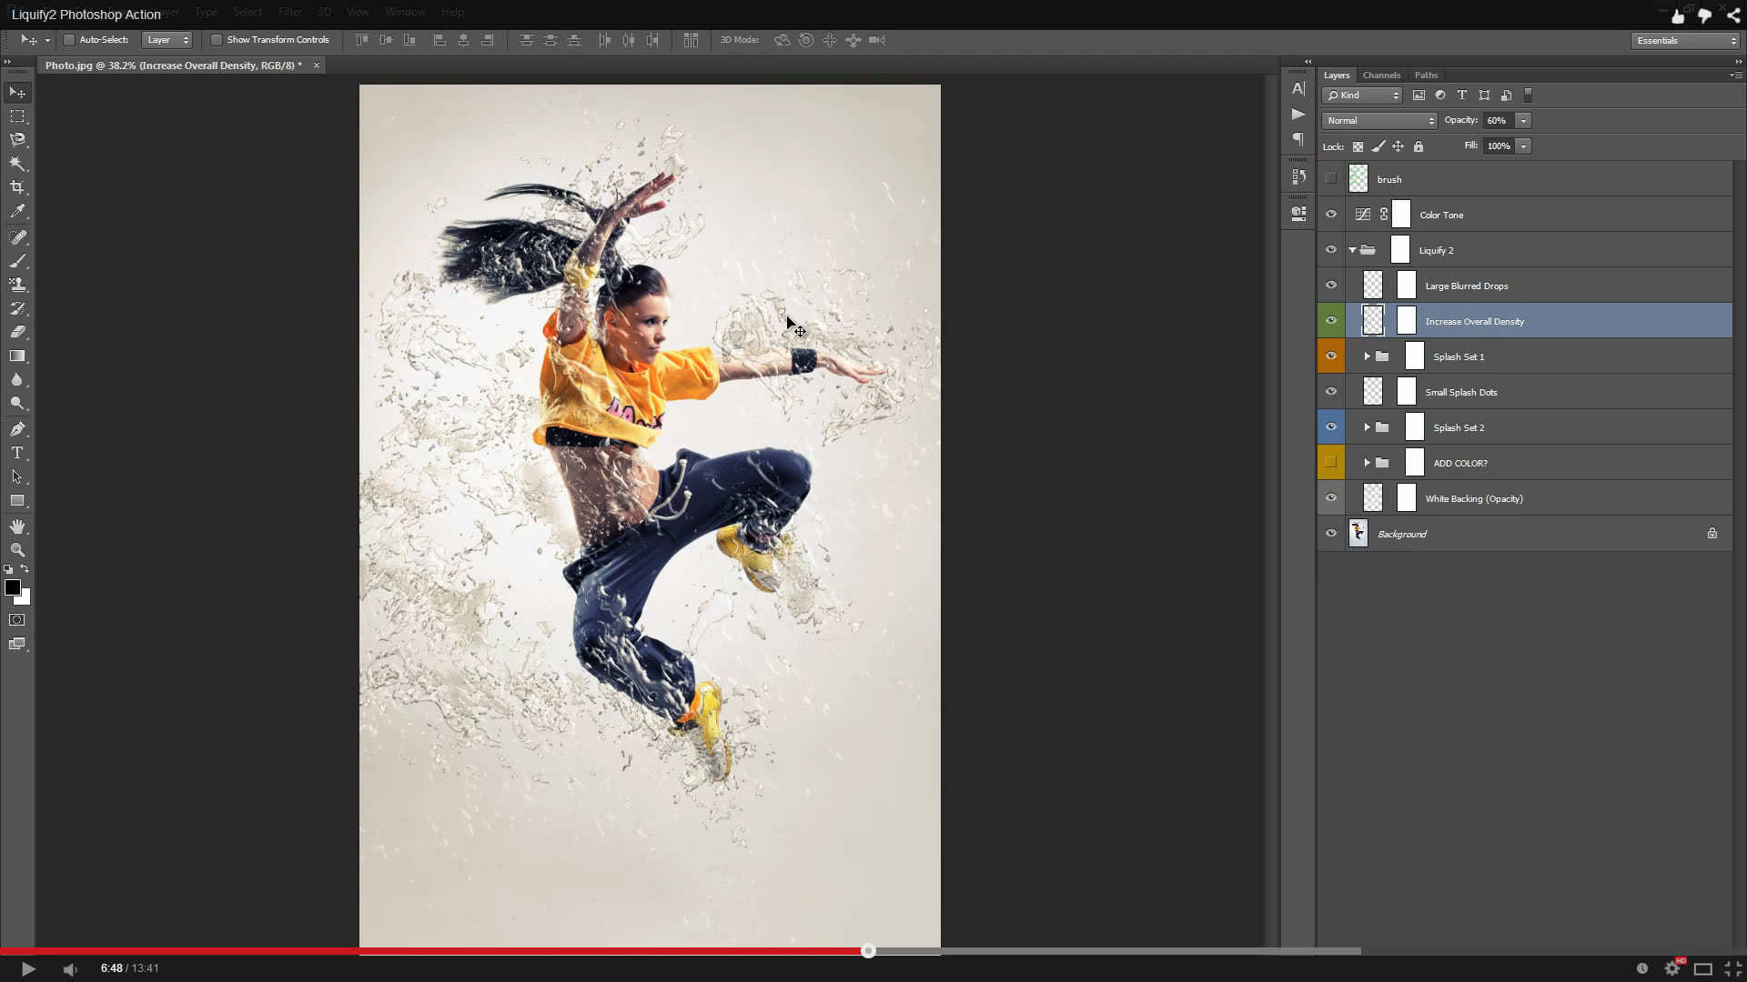
Task: Activate the Type tool
Action: 16,452
